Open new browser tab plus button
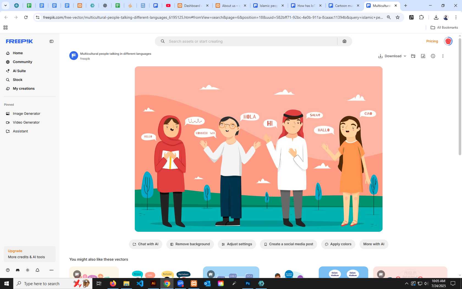This screenshot has width=462, height=289. 406,6
